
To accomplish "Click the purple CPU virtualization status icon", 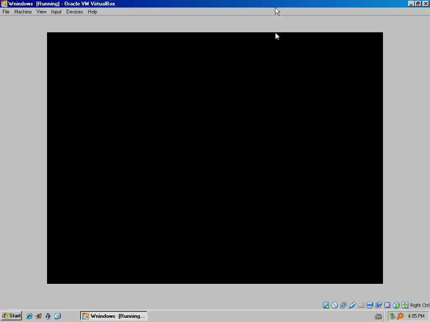I will (x=387, y=305).
